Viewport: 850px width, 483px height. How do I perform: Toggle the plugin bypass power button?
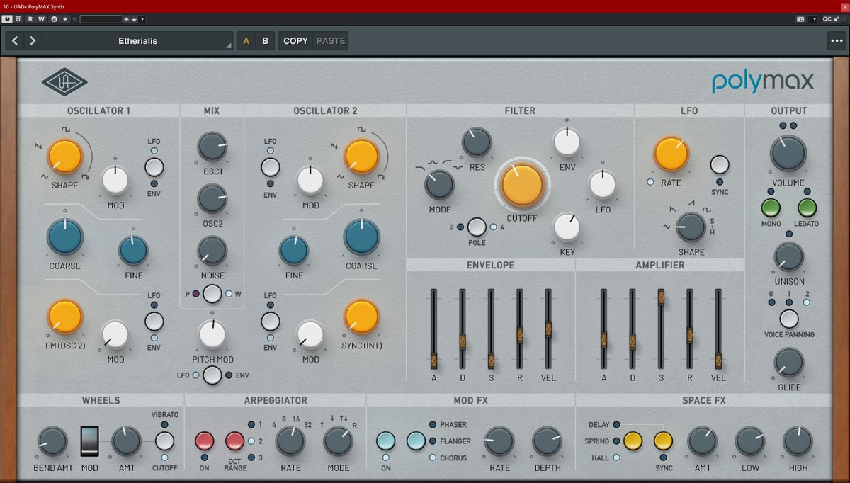click(x=7, y=19)
